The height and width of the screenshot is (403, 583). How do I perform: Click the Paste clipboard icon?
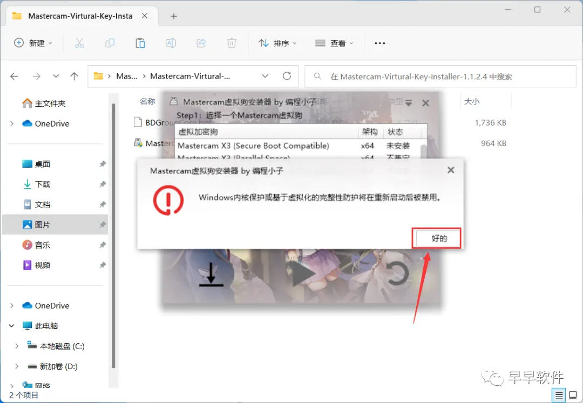[140, 43]
